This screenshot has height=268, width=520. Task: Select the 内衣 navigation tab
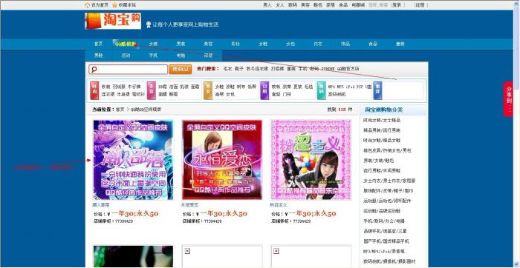(318, 44)
